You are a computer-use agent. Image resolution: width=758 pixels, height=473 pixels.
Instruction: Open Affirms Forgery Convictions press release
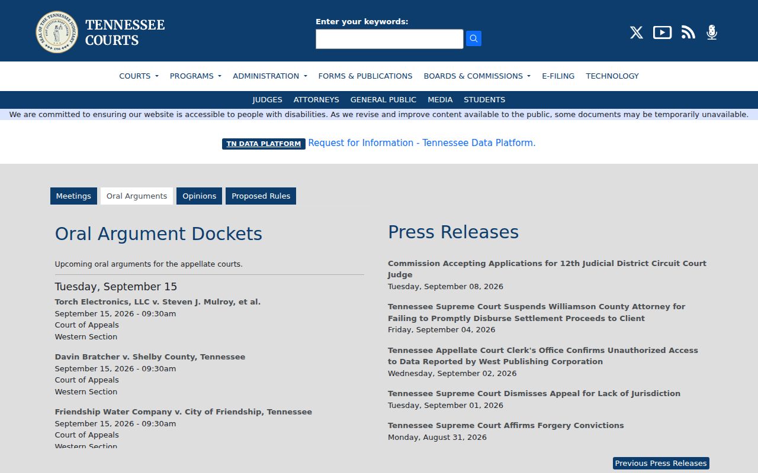506,425
